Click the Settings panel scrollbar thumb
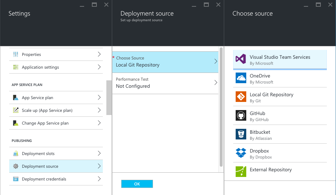336x195 pixels. (x=109, y=98)
